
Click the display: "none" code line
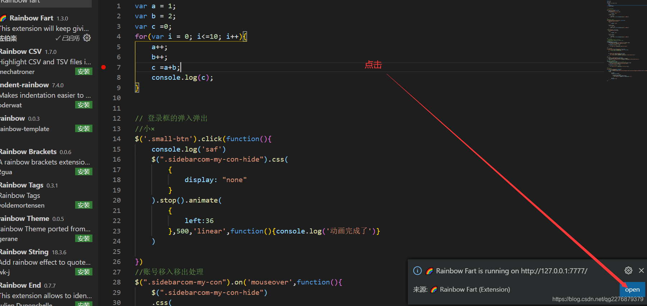click(x=216, y=180)
